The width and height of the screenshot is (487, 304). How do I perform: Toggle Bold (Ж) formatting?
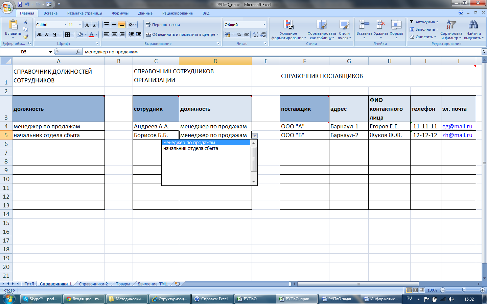tap(39, 34)
